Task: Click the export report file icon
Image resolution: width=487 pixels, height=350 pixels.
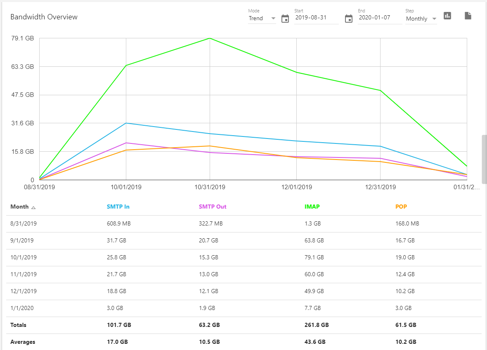Action: [x=468, y=16]
